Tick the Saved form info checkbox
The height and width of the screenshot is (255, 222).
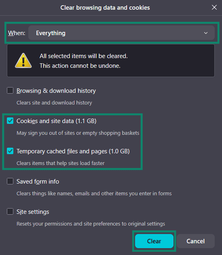tap(10, 181)
